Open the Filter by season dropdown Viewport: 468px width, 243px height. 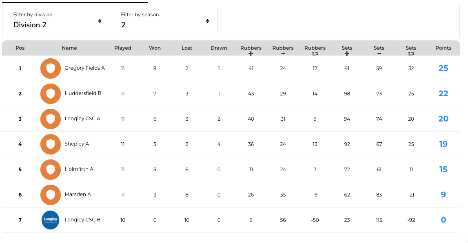(165, 20)
